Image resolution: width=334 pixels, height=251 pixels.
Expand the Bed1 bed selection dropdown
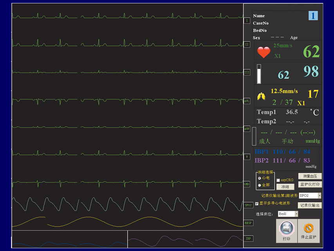click(296, 214)
